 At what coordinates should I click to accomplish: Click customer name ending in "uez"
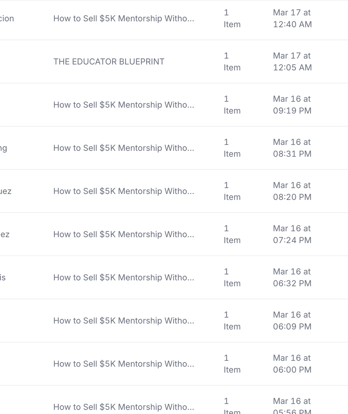point(6,191)
